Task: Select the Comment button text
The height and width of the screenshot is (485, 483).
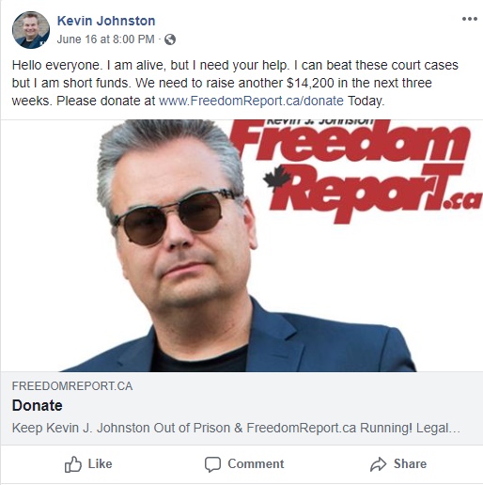Action: click(256, 464)
